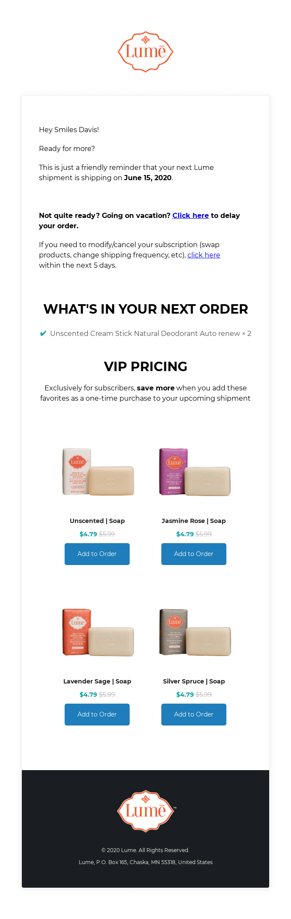Open the Jasmine Rose soap product image
Screen dimensions: 291x919
pos(194,472)
